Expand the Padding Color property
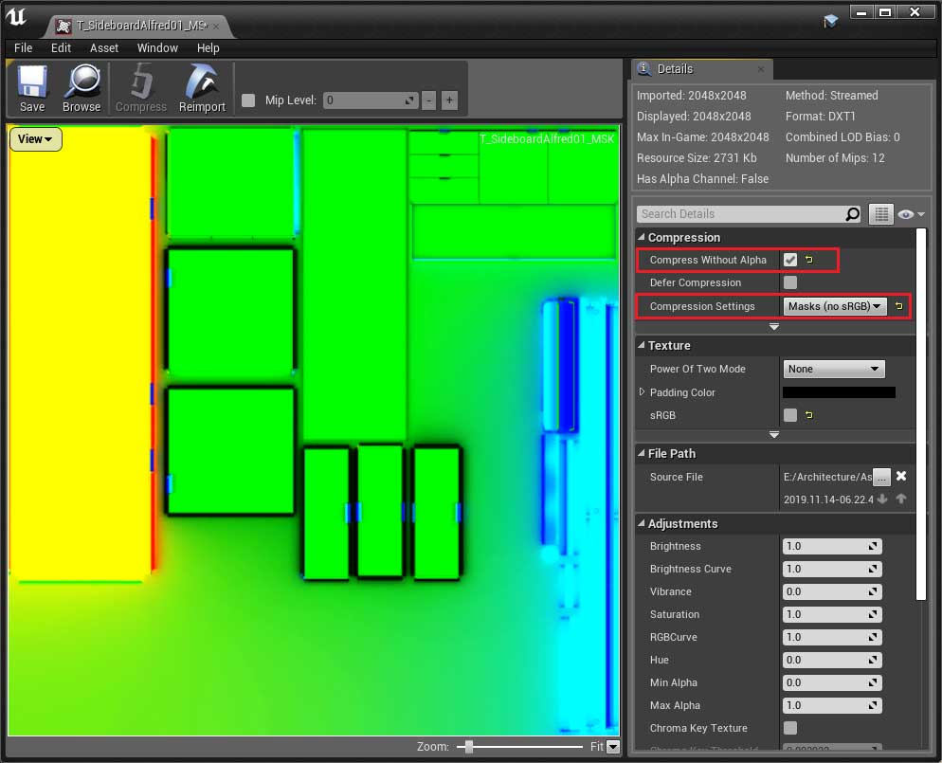Screen dimensions: 942x763 pyautogui.click(x=642, y=392)
